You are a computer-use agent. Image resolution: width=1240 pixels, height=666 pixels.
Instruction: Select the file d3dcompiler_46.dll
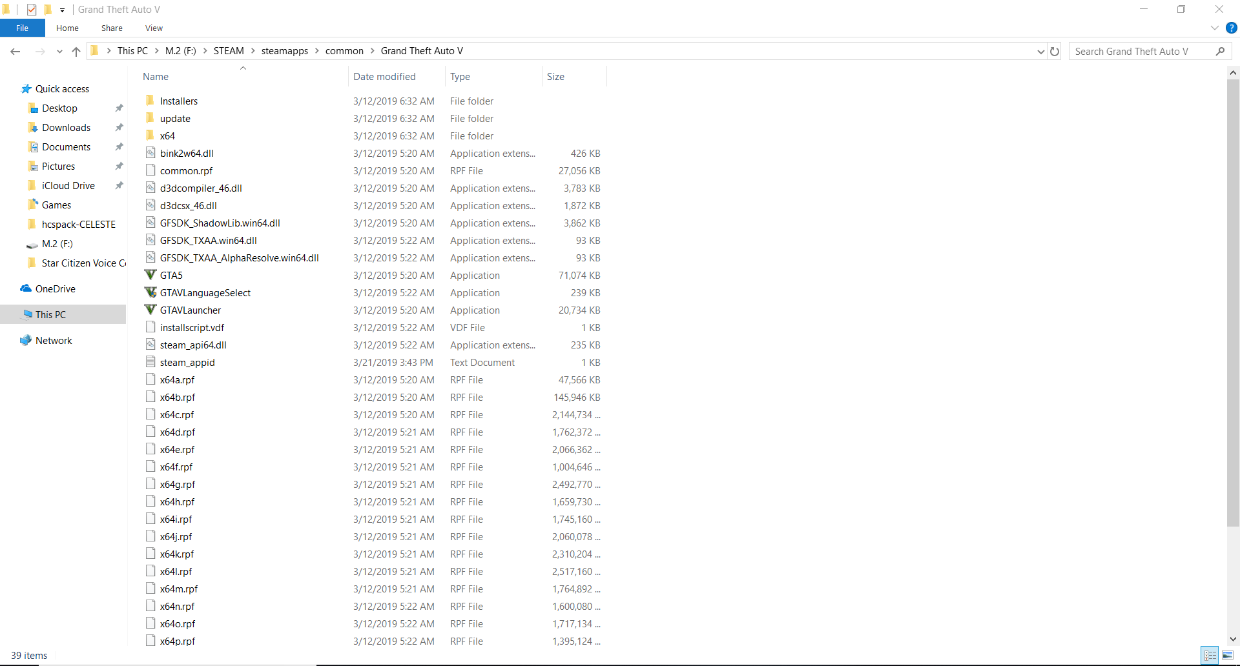pyautogui.click(x=201, y=188)
